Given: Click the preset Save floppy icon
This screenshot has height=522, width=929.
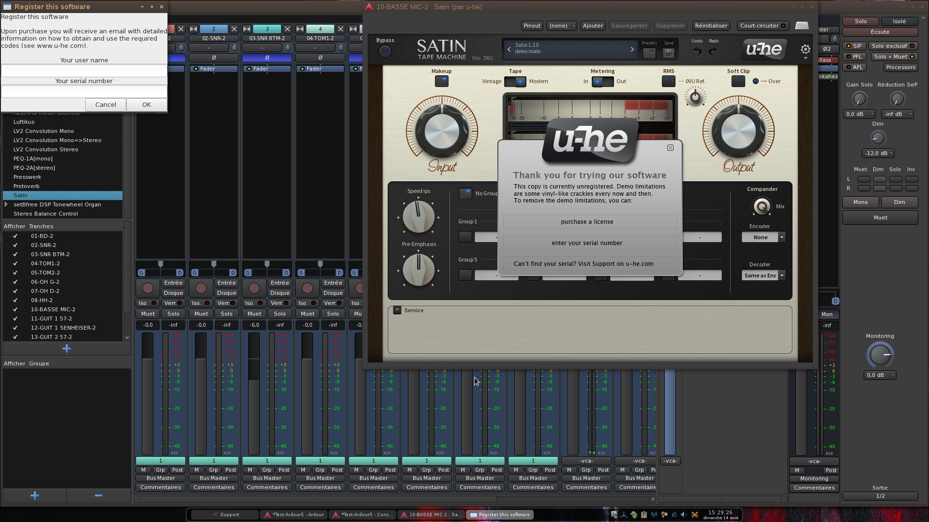Looking at the screenshot, I should click(x=668, y=53).
